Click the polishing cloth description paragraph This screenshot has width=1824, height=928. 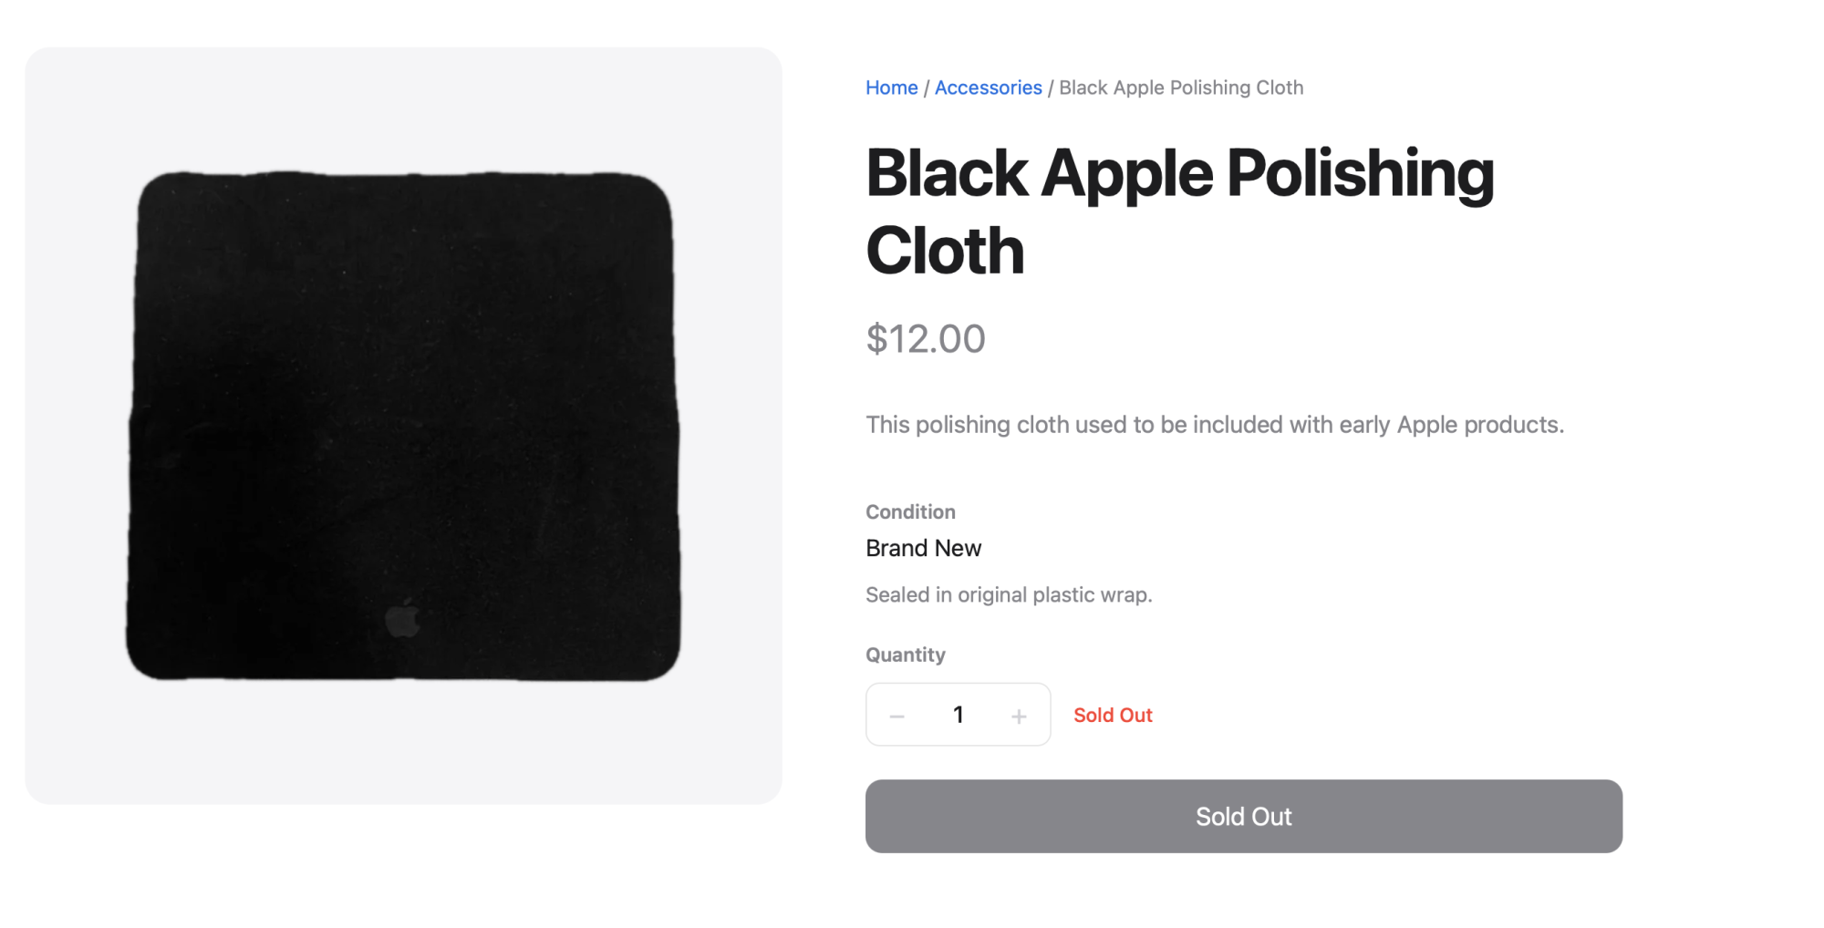click(1214, 425)
